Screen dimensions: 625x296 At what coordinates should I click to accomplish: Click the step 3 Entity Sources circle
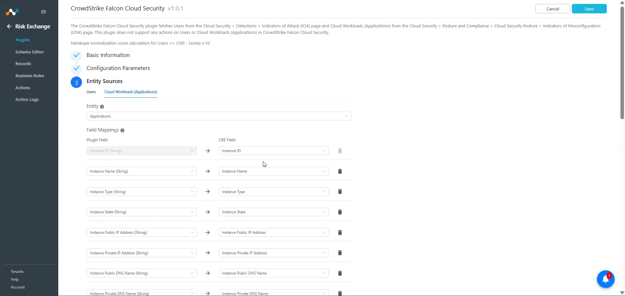click(x=76, y=83)
